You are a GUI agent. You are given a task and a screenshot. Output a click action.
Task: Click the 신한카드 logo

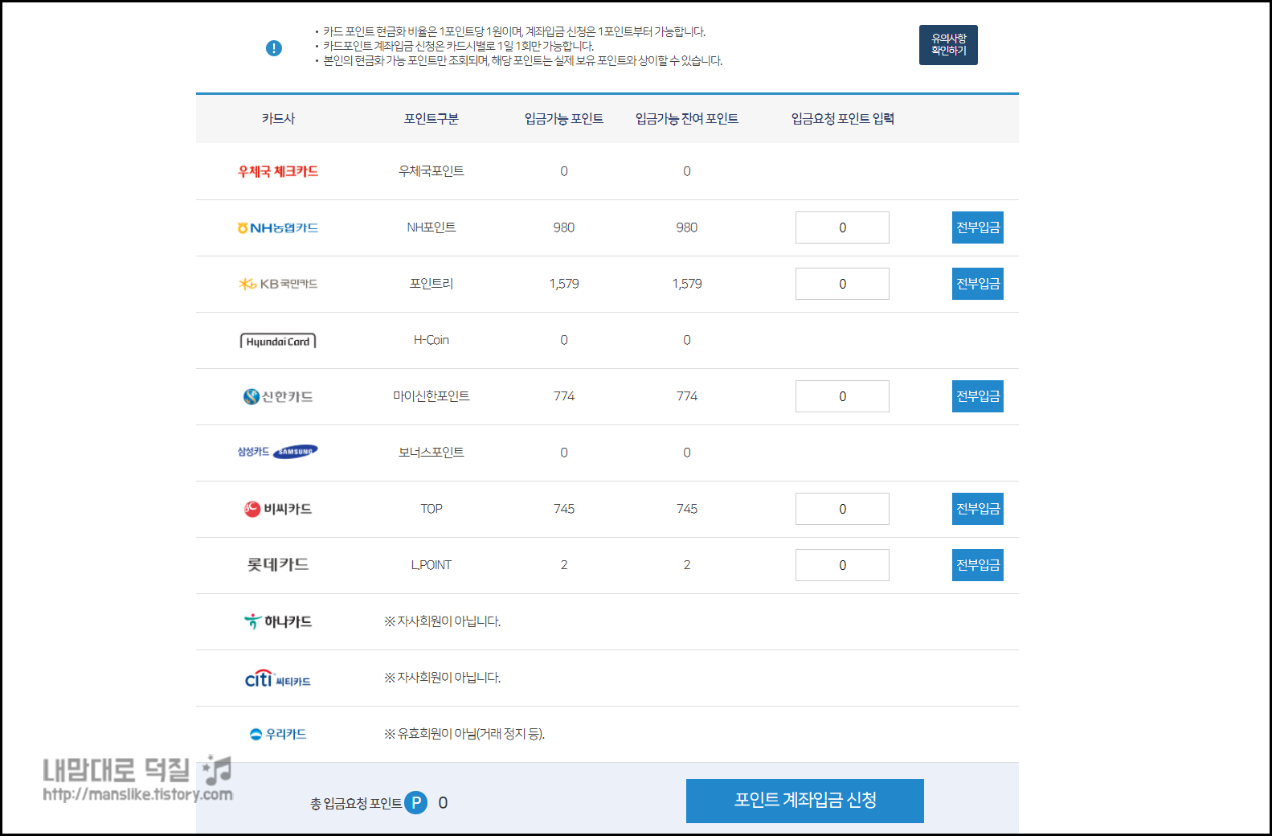(x=278, y=396)
